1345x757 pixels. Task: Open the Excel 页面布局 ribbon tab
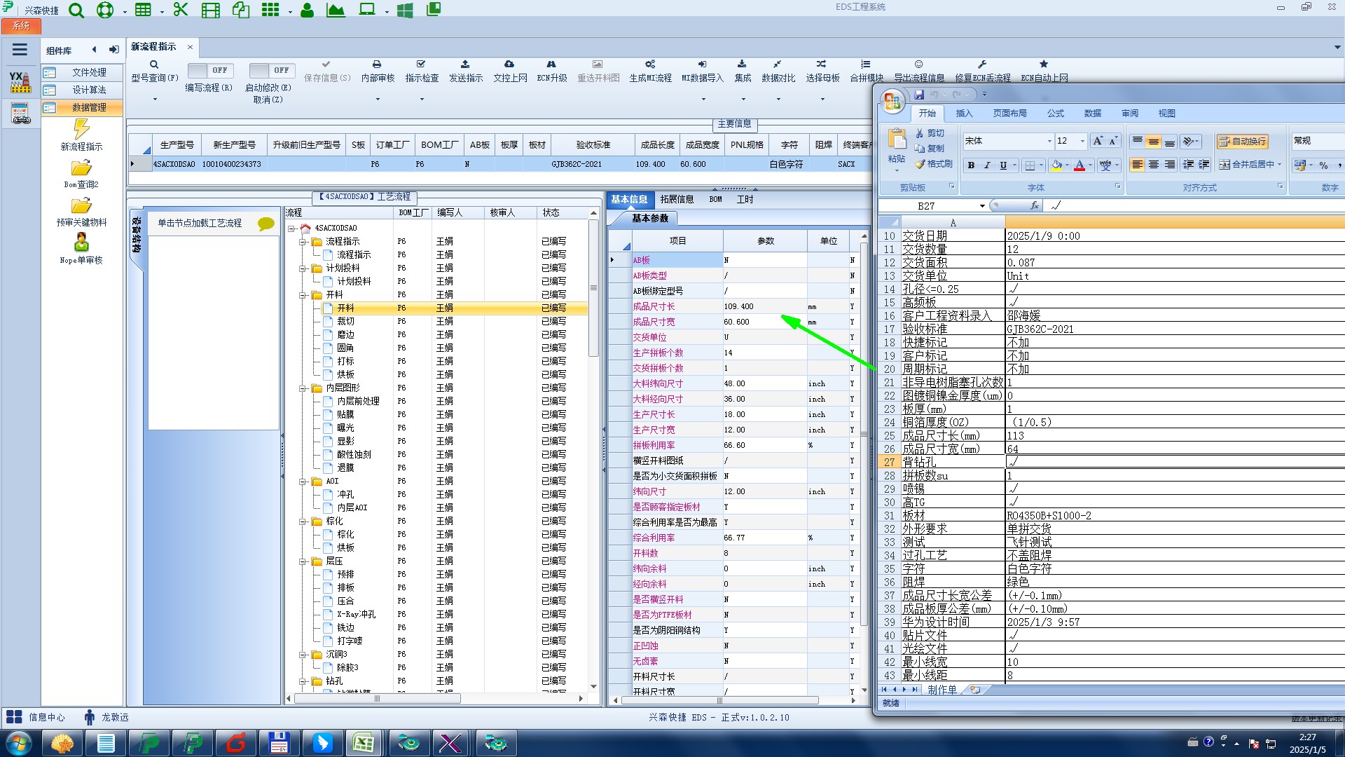[x=1009, y=114]
